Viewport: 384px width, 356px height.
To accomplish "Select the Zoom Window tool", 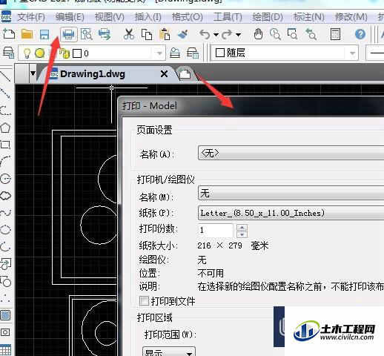I will (292, 34).
